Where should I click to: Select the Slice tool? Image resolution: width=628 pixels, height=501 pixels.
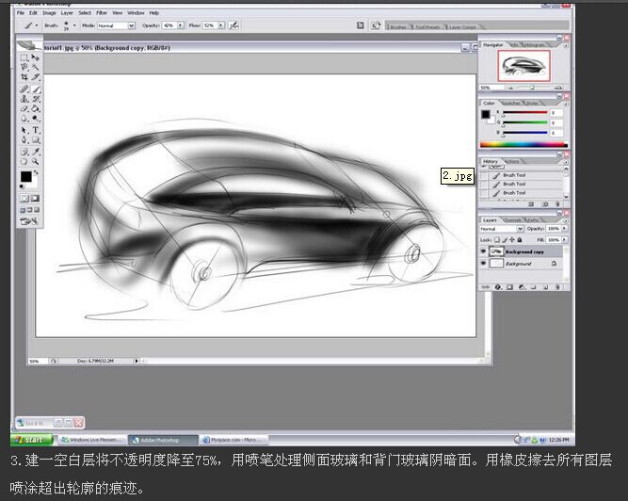click(x=36, y=76)
